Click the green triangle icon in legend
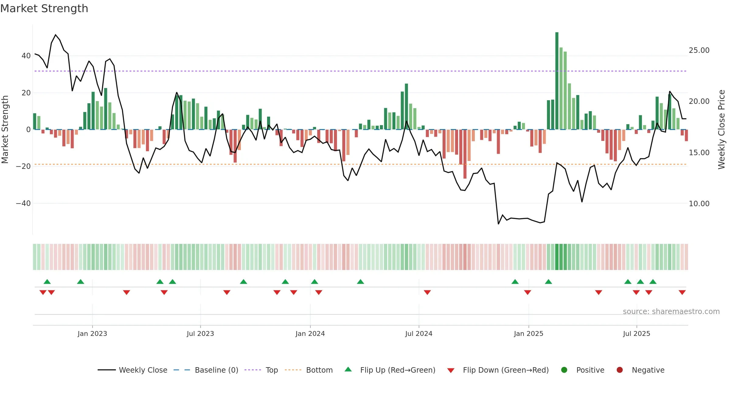The image size is (730, 410). 348,369
